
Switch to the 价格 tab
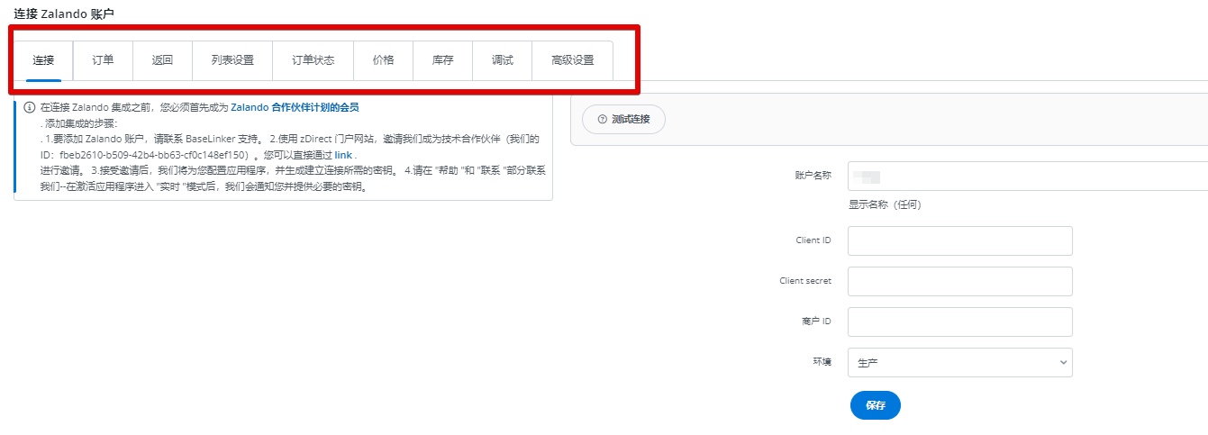[383, 60]
